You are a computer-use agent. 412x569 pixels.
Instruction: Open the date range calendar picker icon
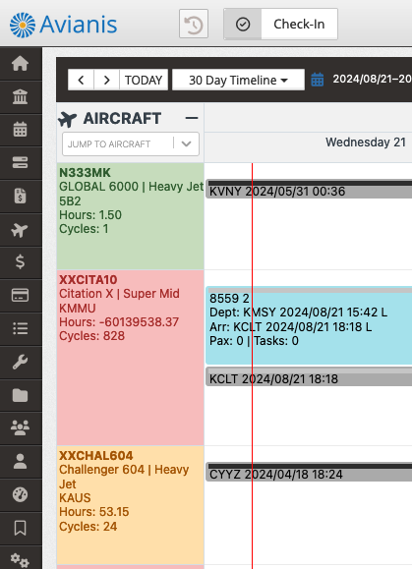pyautogui.click(x=318, y=80)
